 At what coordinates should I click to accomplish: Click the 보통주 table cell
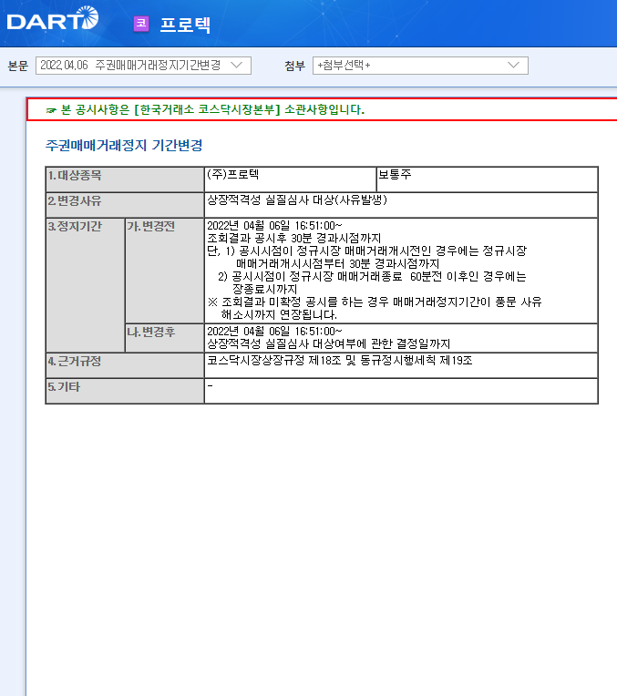487,179
